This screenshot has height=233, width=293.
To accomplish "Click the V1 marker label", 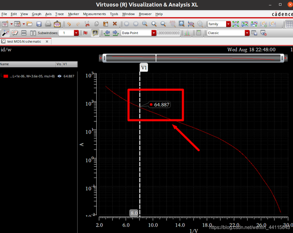I will tap(144, 68).
